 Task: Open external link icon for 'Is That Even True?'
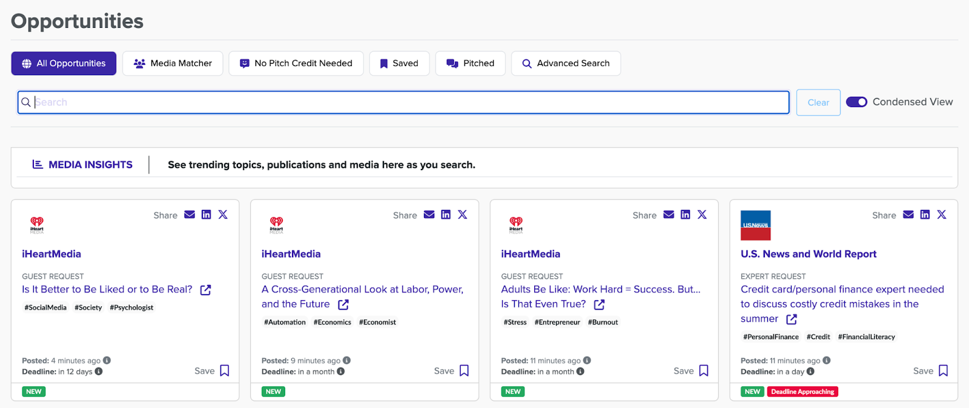[x=600, y=304]
